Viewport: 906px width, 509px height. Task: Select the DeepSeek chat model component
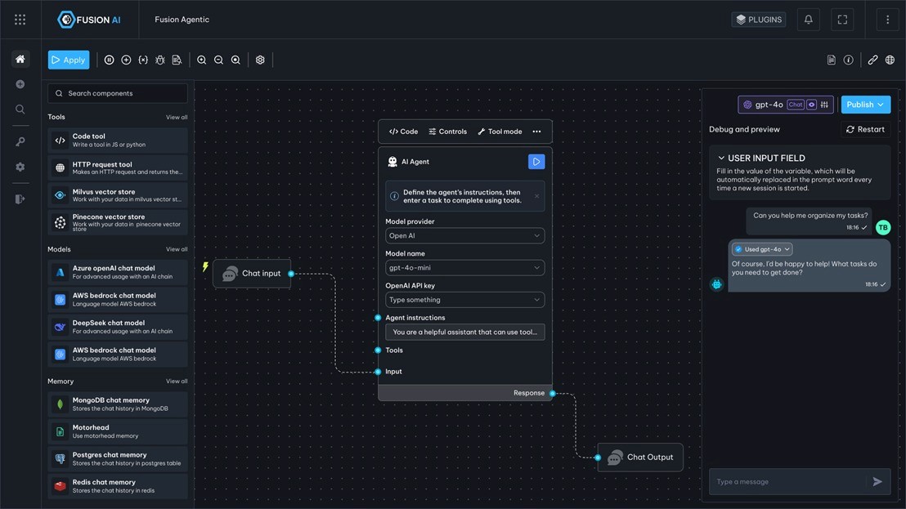(x=118, y=327)
